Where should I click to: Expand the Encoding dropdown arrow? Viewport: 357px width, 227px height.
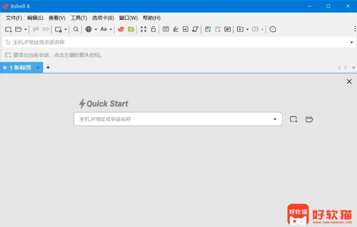96,29
